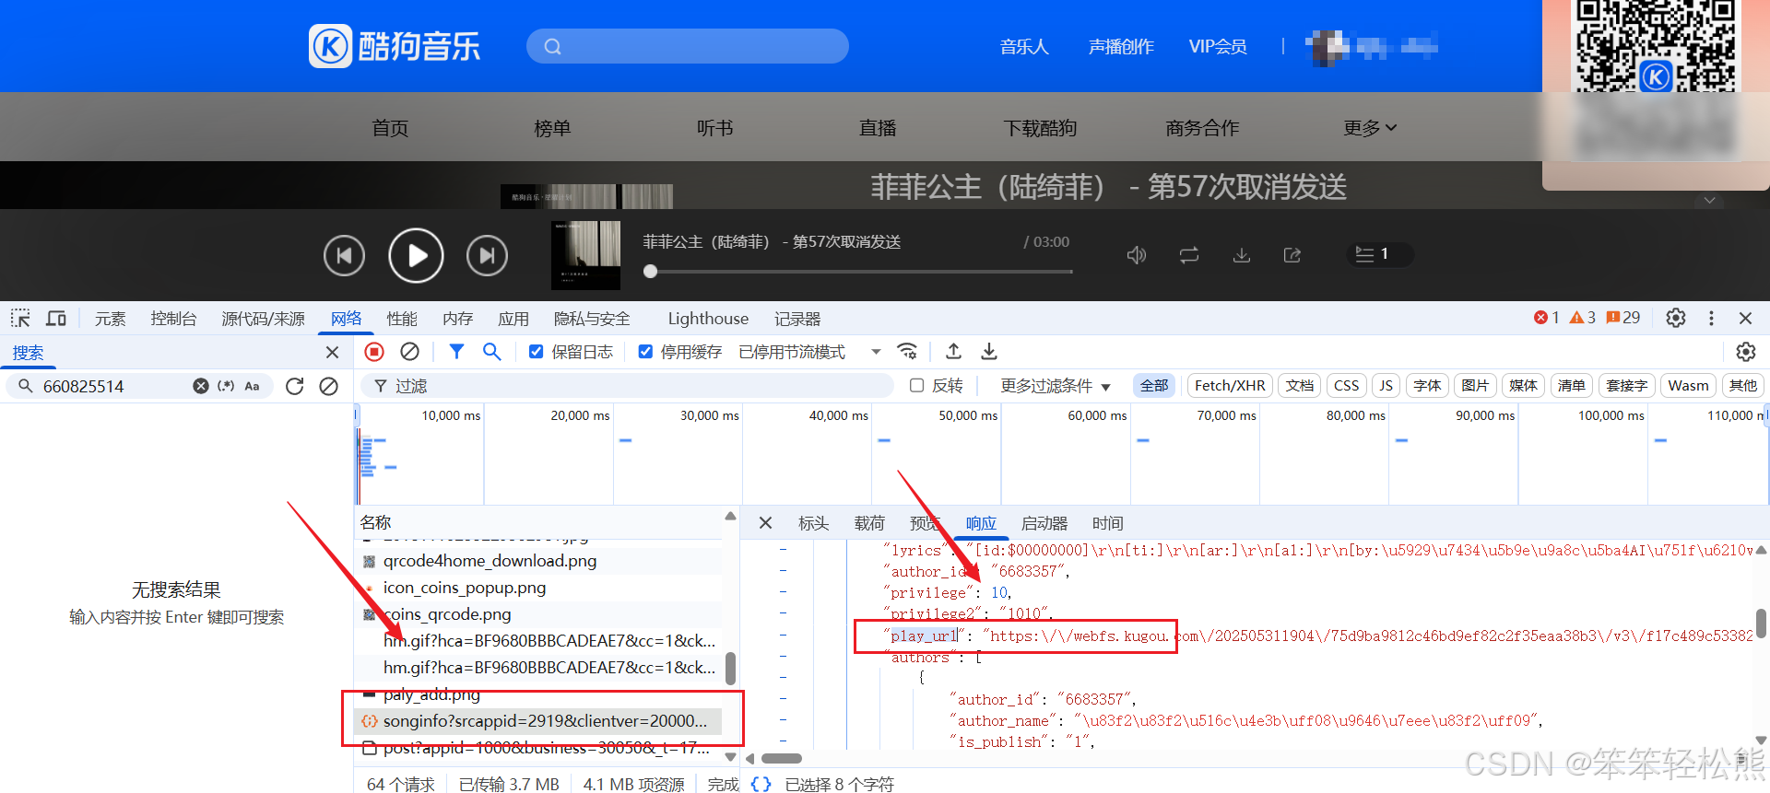Switch to the 性能 DevTools tab
The width and height of the screenshot is (1770, 793).
402,319
